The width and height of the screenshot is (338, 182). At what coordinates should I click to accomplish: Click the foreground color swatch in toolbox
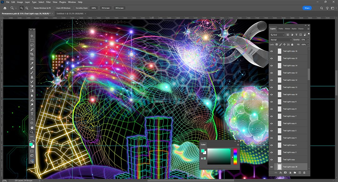coord(31,144)
